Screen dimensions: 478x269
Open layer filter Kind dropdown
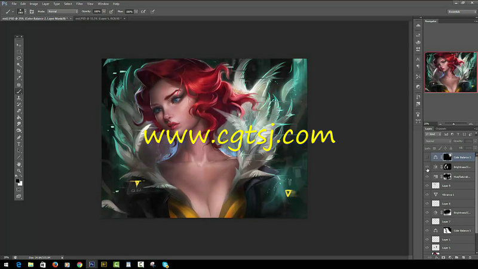point(433,134)
